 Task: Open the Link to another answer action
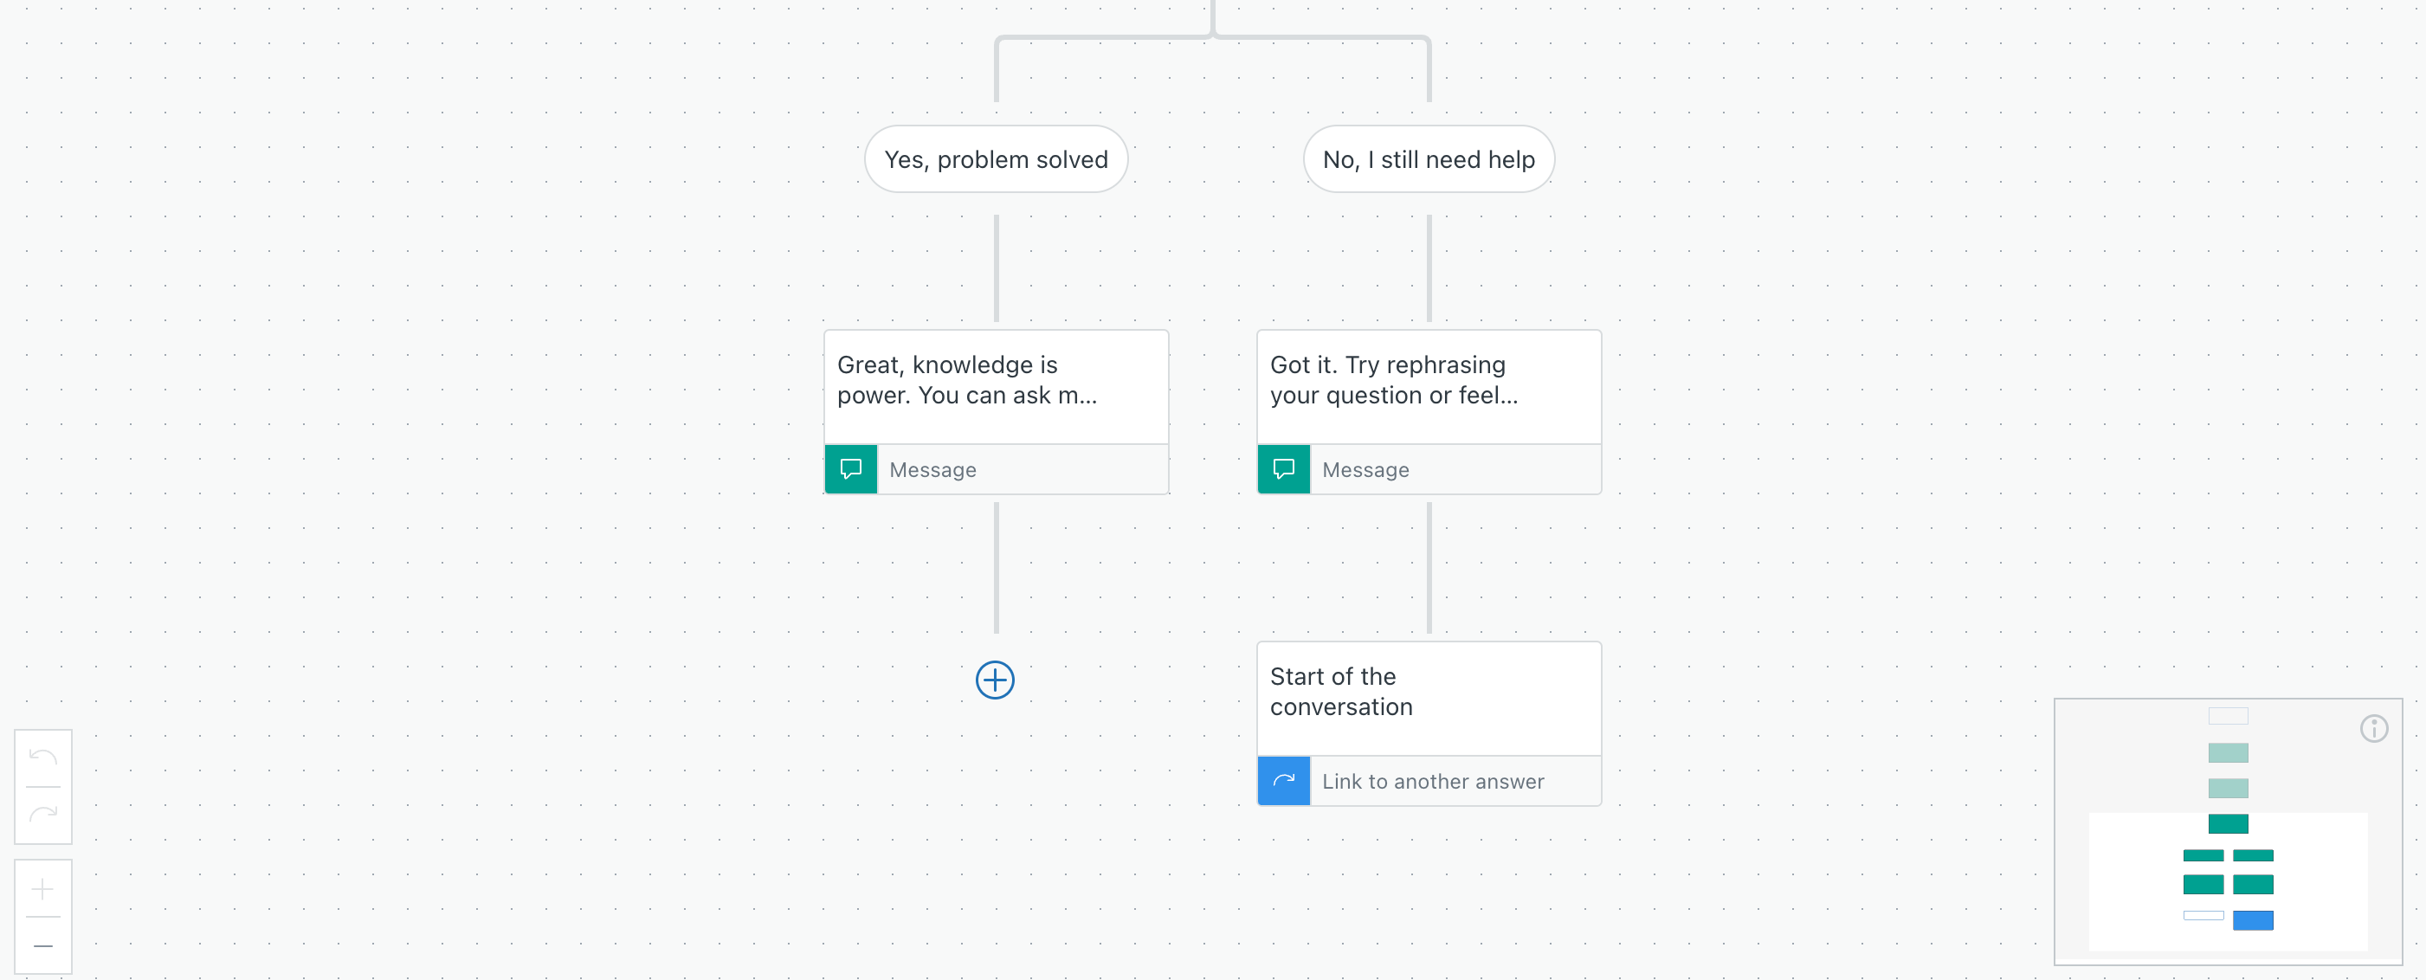1431,780
